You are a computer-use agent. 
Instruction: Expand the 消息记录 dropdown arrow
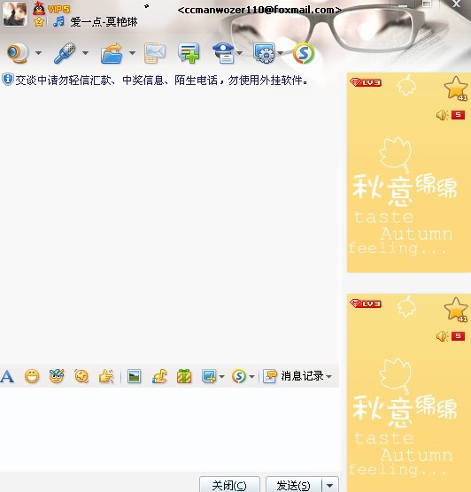[x=328, y=376]
